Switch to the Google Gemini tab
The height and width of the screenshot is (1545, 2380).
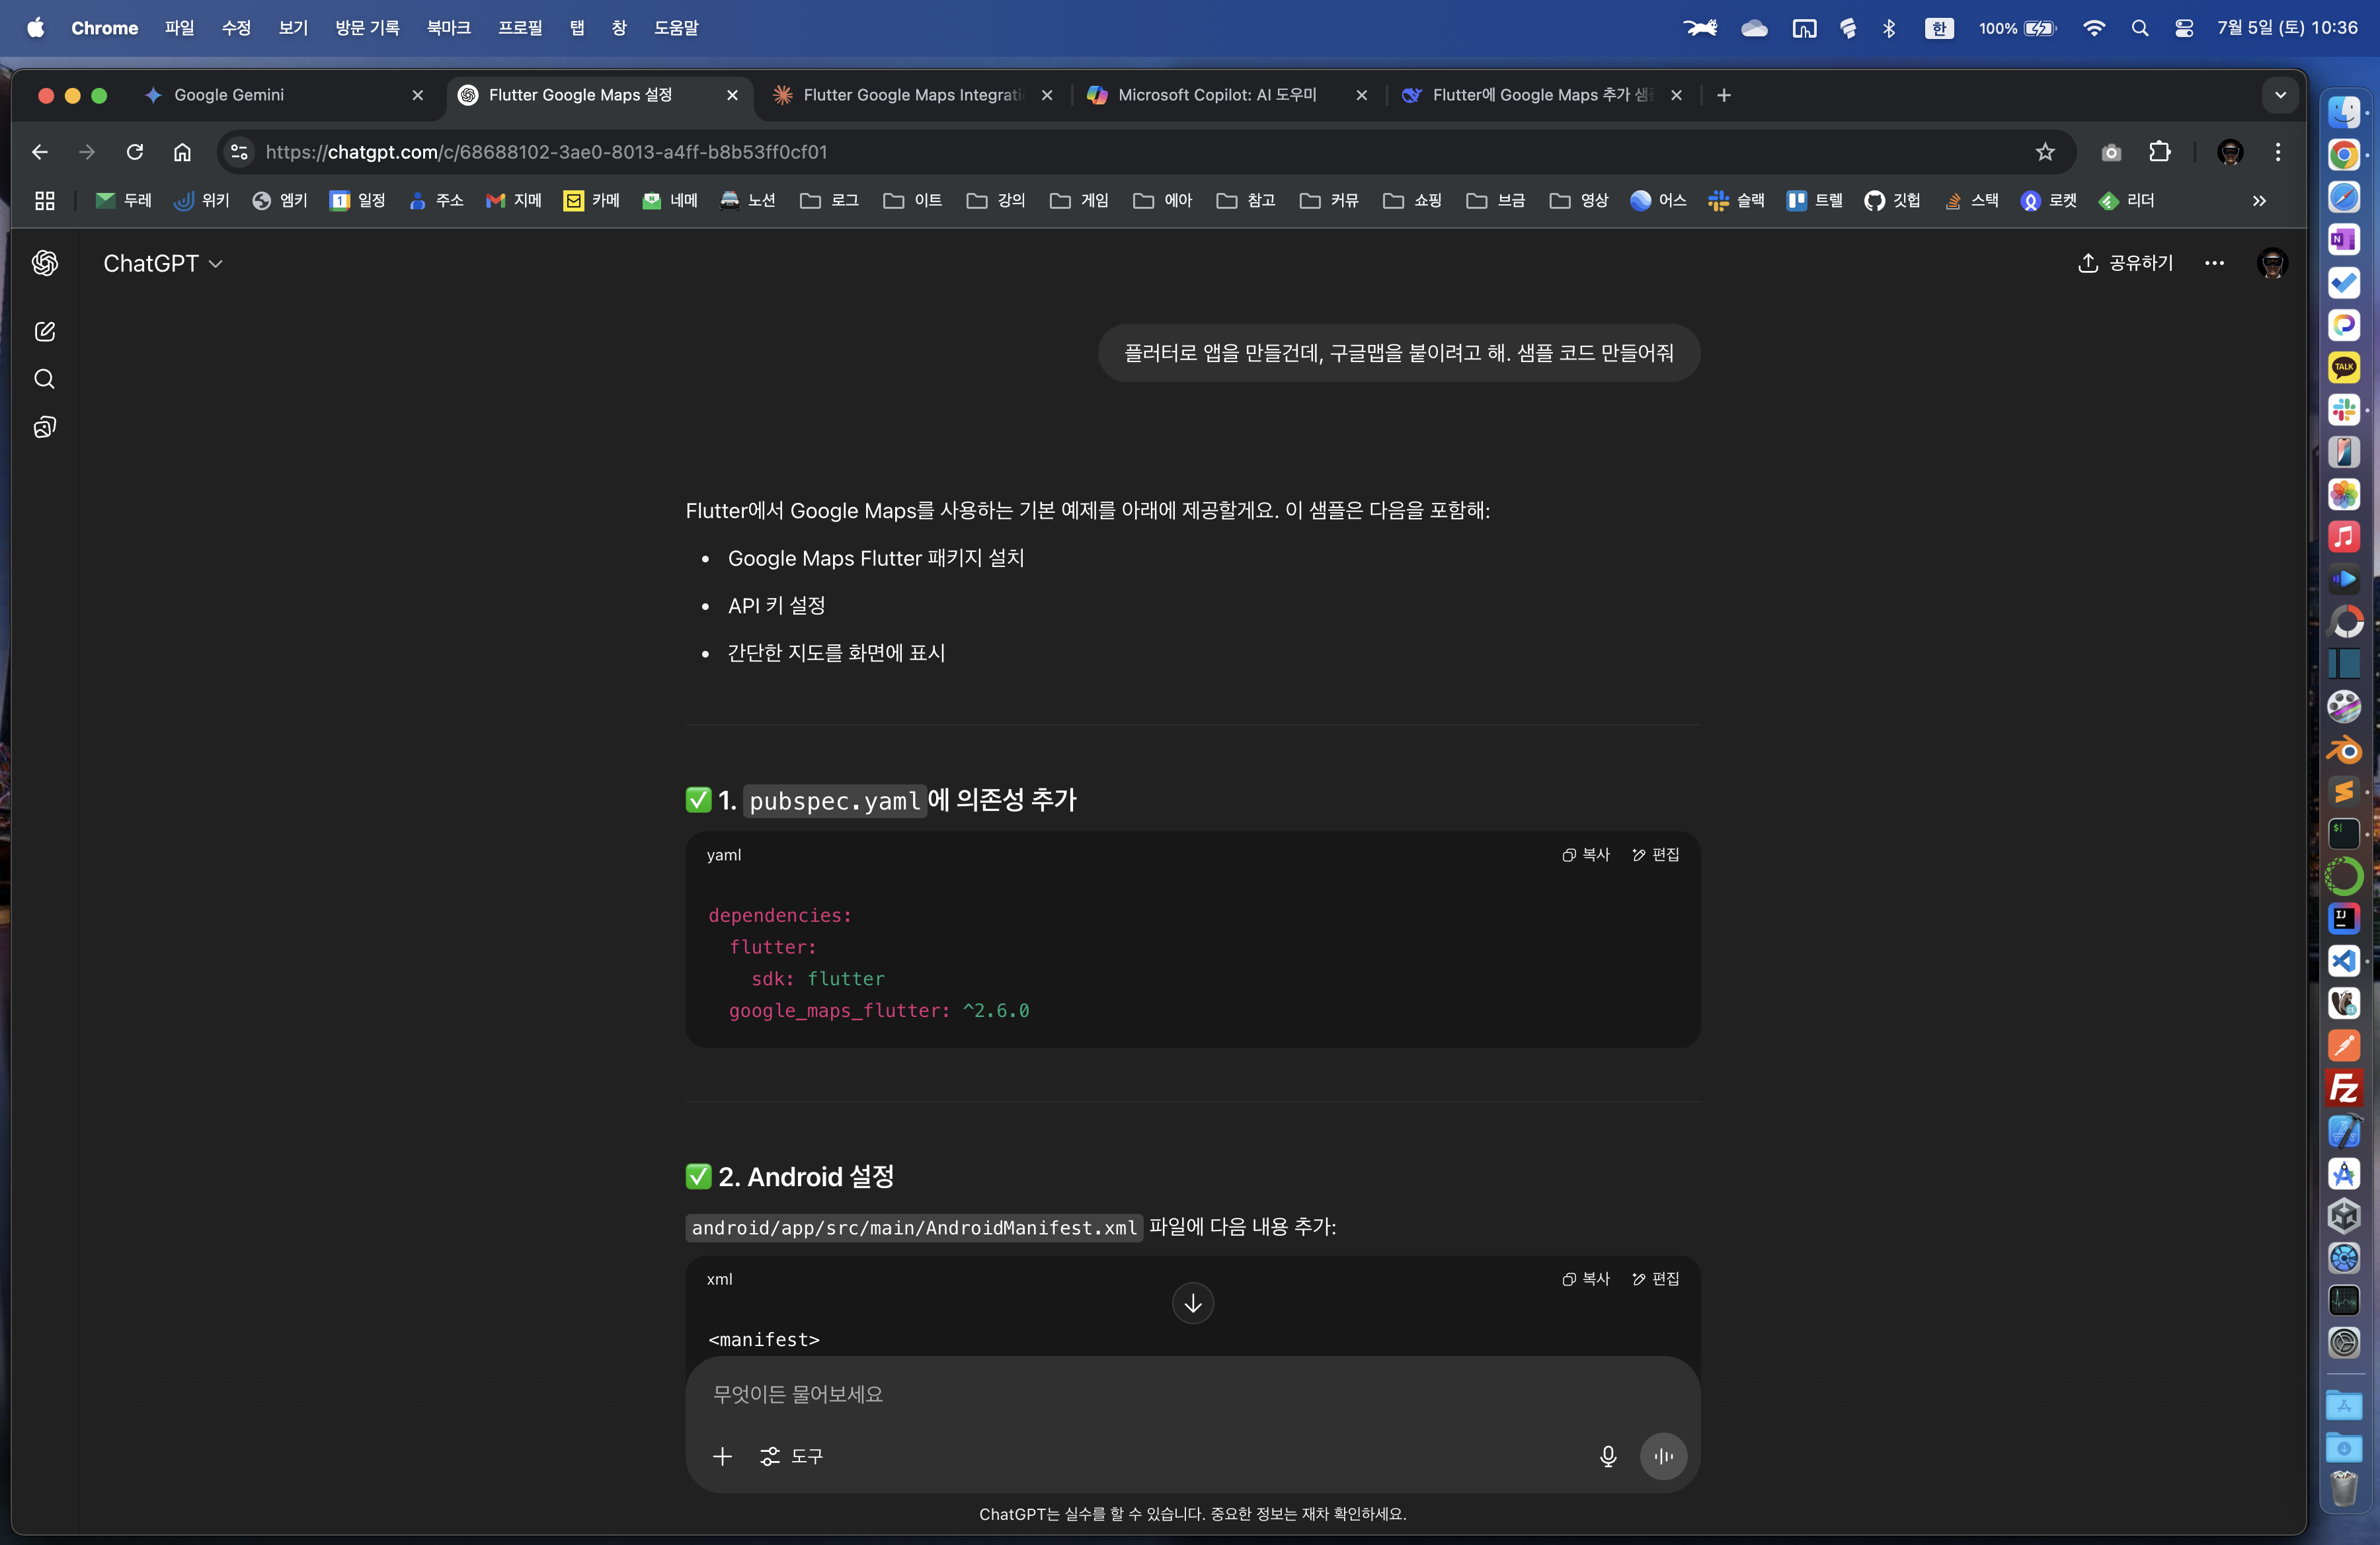pyautogui.click(x=229, y=95)
